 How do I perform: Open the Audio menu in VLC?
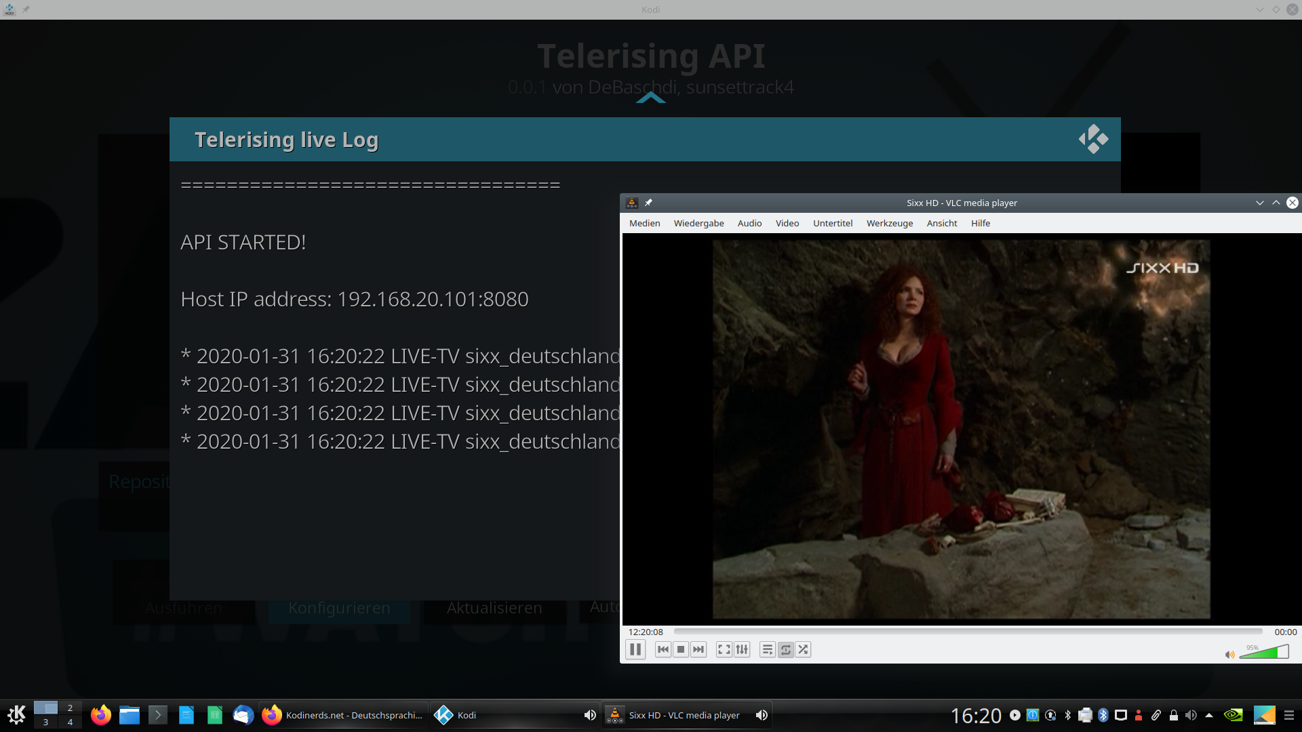749,223
